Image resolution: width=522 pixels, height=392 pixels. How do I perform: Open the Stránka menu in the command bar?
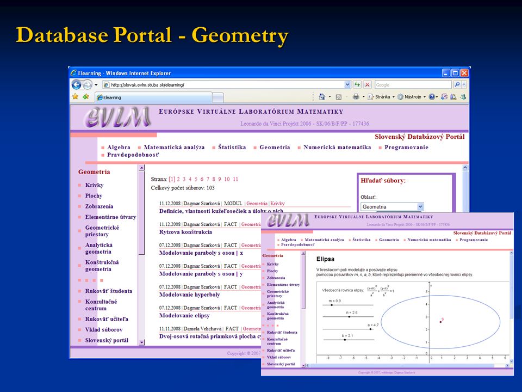(382, 97)
